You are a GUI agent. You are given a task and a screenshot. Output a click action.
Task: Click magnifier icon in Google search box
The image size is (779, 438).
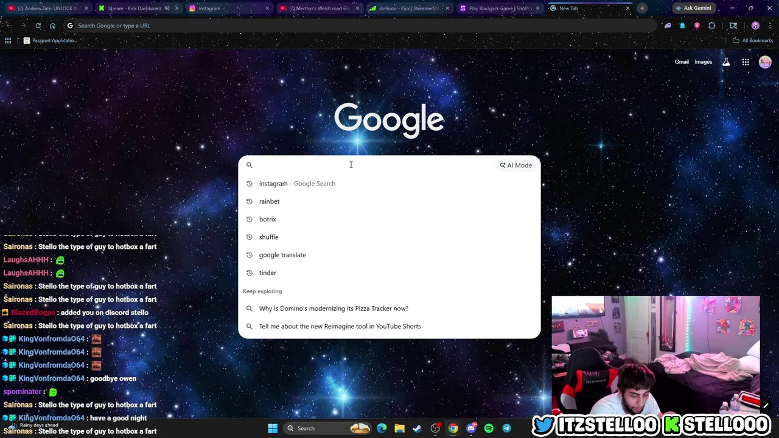pos(249,165)
